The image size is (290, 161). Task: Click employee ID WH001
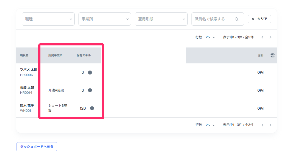pyautogui.click(x=26, y=111)
